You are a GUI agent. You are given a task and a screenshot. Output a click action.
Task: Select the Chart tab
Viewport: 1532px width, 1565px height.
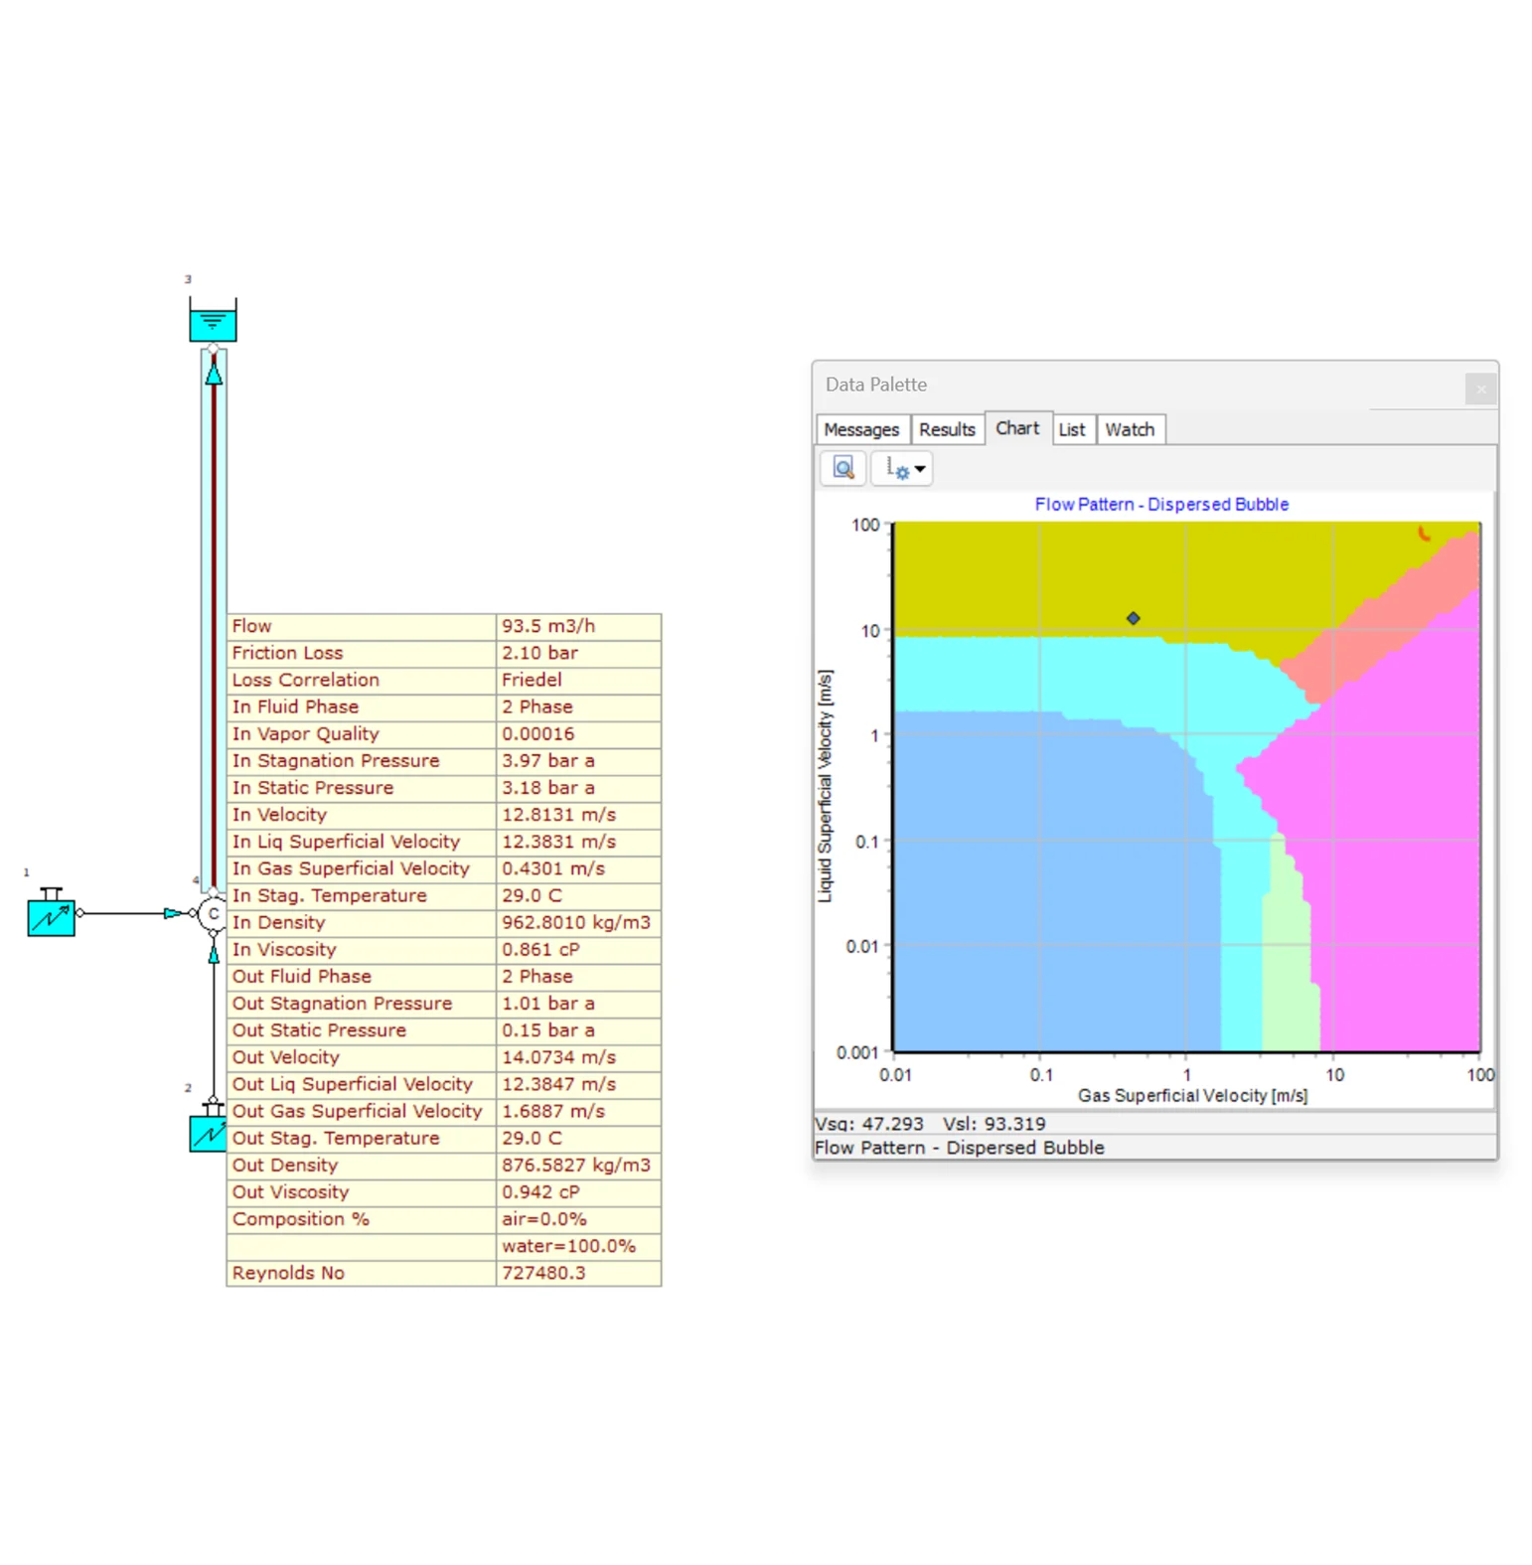pyautogui.click(x=1016, y=428)
